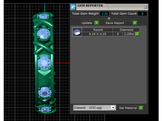Select the second gem from the top of the ring
This screenshot has width=162, height=121.
click(x=44, y=34)
